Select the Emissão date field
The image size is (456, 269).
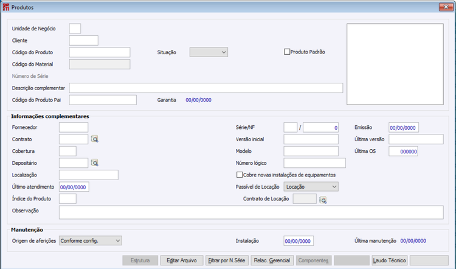[x=404, y=128]
